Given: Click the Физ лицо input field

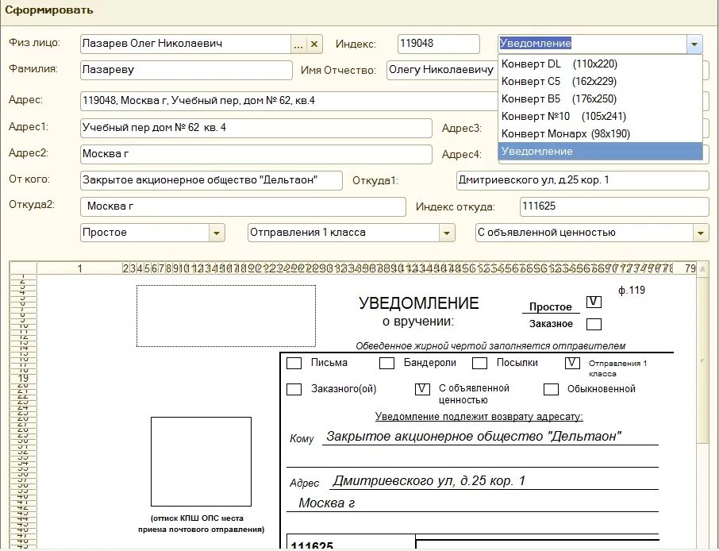Looking at the screenshot, I should [x=185, y=44].
